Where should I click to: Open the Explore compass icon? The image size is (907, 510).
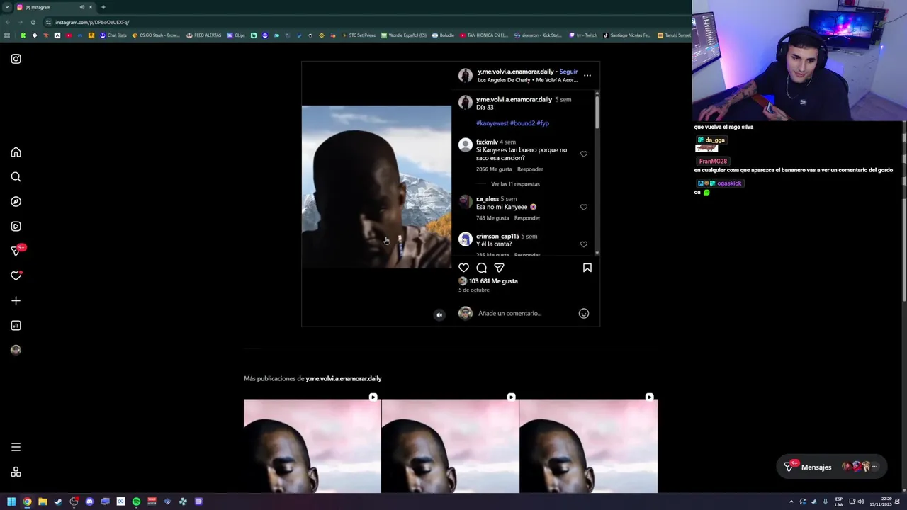pyautogui.click(x=16, y=202)
